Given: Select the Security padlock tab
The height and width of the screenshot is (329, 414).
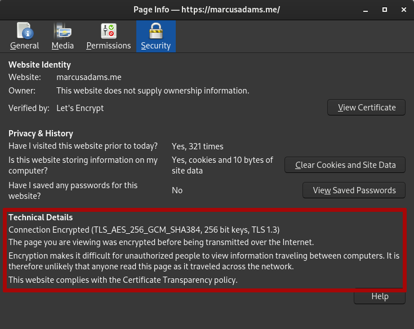Looking at the screenshot, I should click(156, 37).
